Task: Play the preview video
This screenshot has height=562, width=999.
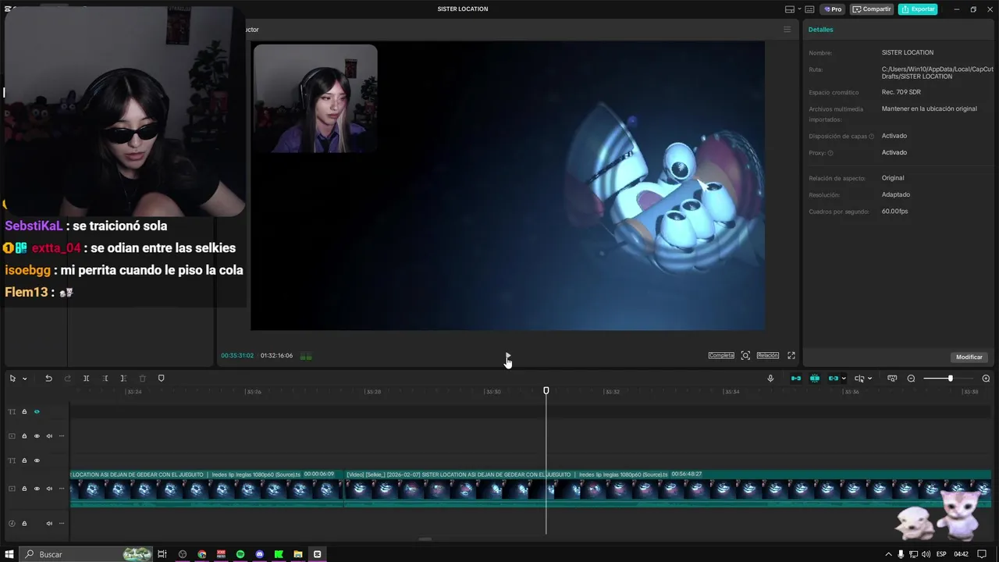Action: point(508,356)
